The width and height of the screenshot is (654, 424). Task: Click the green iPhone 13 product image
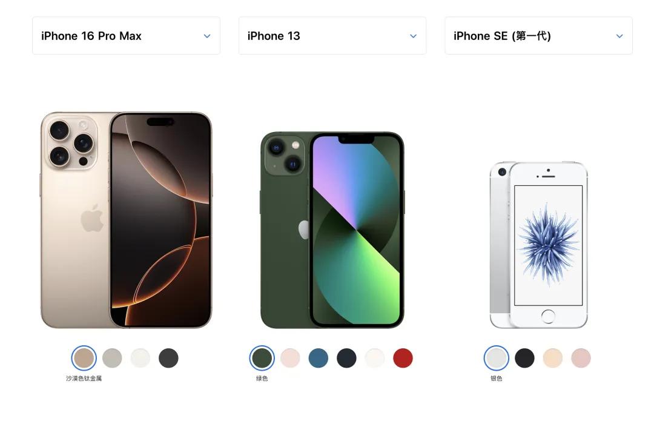[x=332, y=230]
